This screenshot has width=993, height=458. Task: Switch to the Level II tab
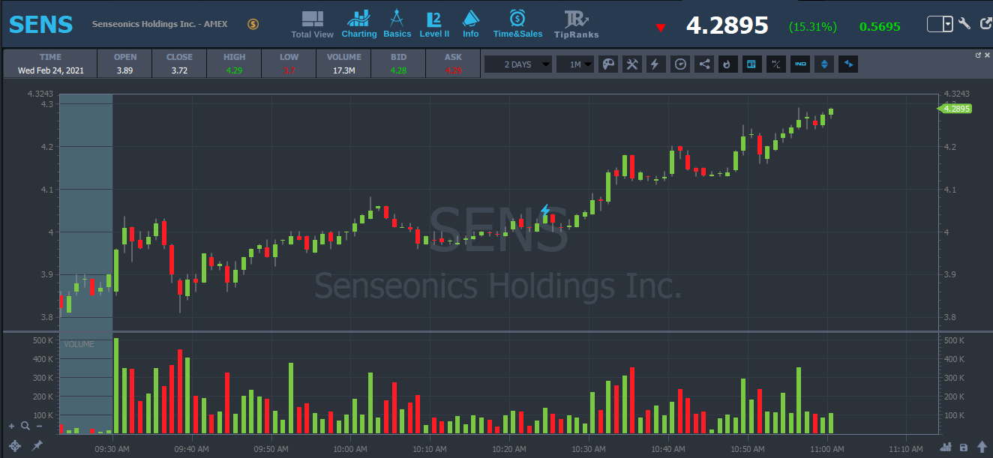pos(434,24)
